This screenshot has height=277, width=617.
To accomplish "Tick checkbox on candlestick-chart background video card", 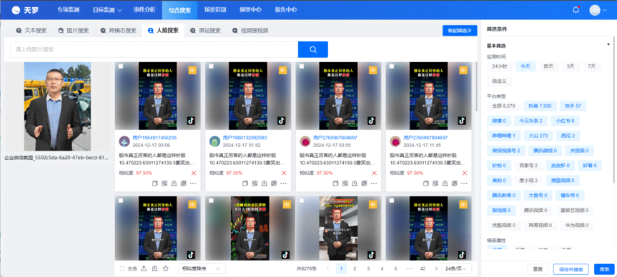I will click(212, 201).
